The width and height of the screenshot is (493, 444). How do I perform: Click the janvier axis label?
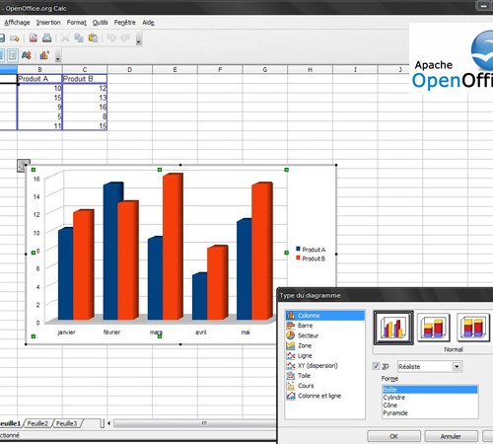coord(67,333)
